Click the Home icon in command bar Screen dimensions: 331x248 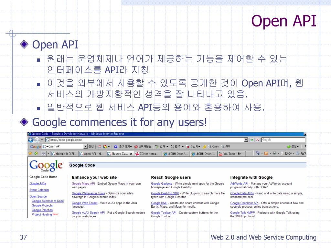(x=258, y=153)
